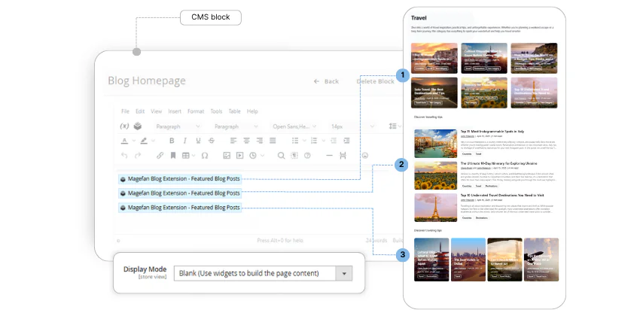Click the Insert Widget cube icon

(x=138, y=126)
